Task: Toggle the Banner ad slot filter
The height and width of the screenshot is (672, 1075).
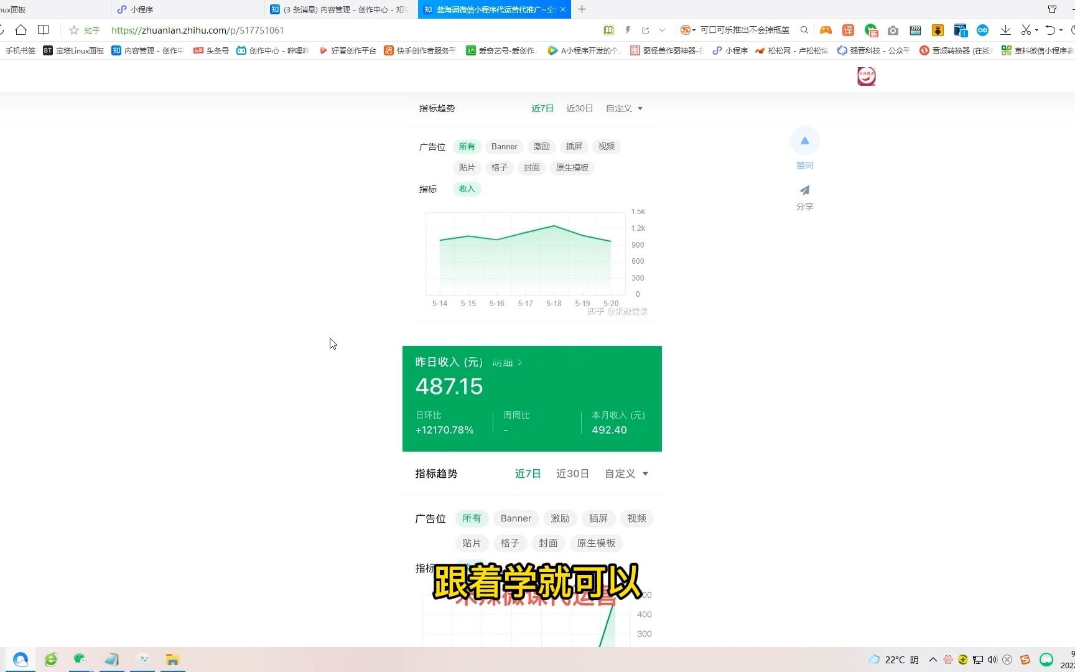Action: coord(504,146)
